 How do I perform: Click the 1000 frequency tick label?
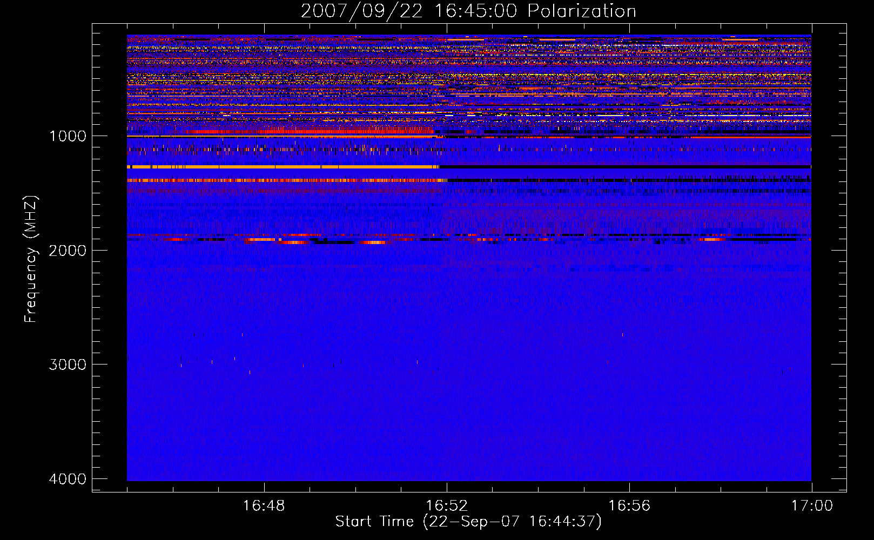pyautogui.click(x=68, y=136)
